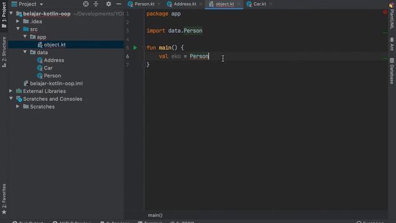Click the closing brace on line 7

pos(148,64)
